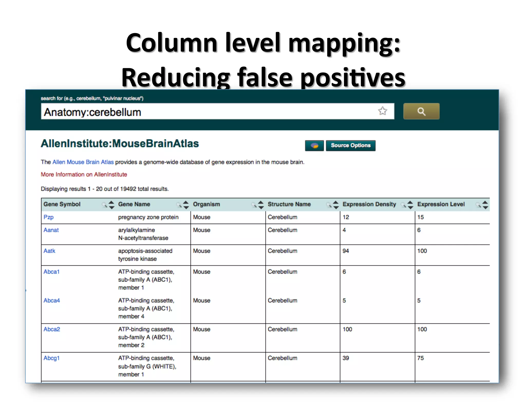
Task: Click Expression Level column filter magnifier
Action: pyautogui.click(x=478, y=205)
